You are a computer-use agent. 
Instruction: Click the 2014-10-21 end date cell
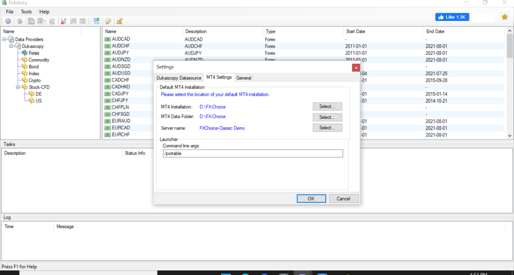coord(436,101)
